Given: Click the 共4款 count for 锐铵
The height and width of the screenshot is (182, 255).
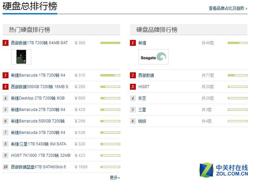Looking at the screenshot, I should point(207,121).
